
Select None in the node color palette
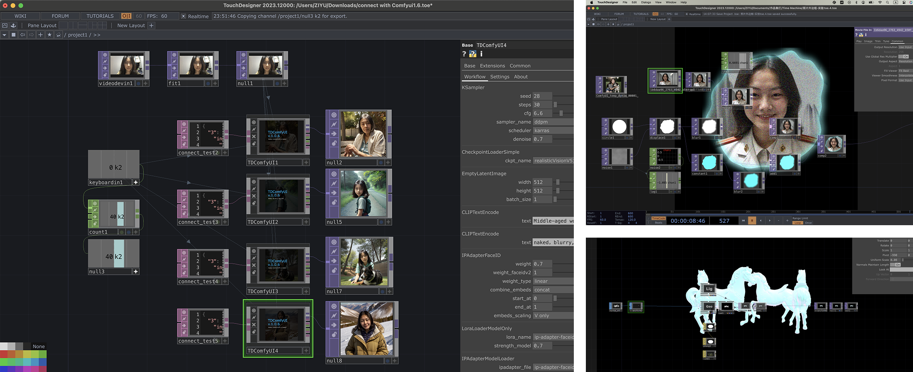(39, 346)
